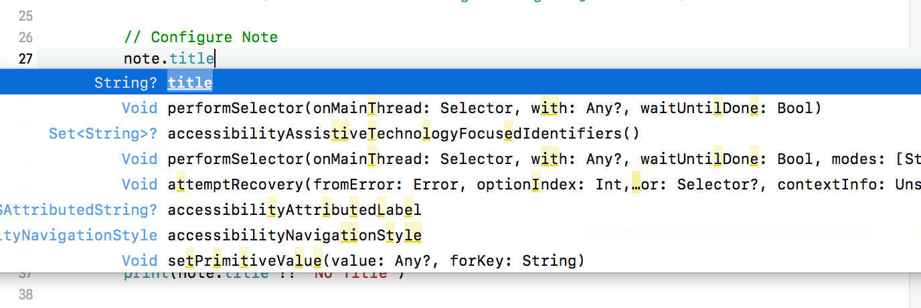Choose performSelector completion that includes modes
Viewport: 921px width, 308px height.
(x=543, y=159)
